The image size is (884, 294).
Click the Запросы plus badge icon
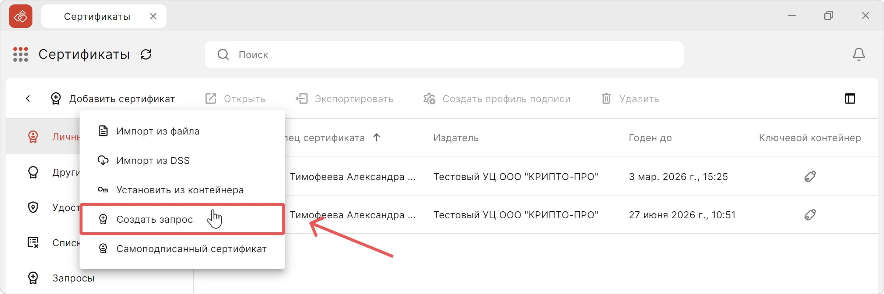click(x=33, y=278)
